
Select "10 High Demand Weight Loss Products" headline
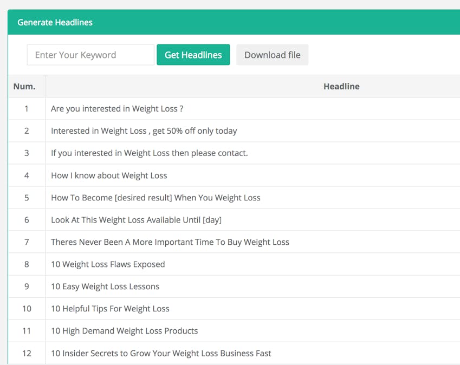pyautogui.click(x=125, y=330)
